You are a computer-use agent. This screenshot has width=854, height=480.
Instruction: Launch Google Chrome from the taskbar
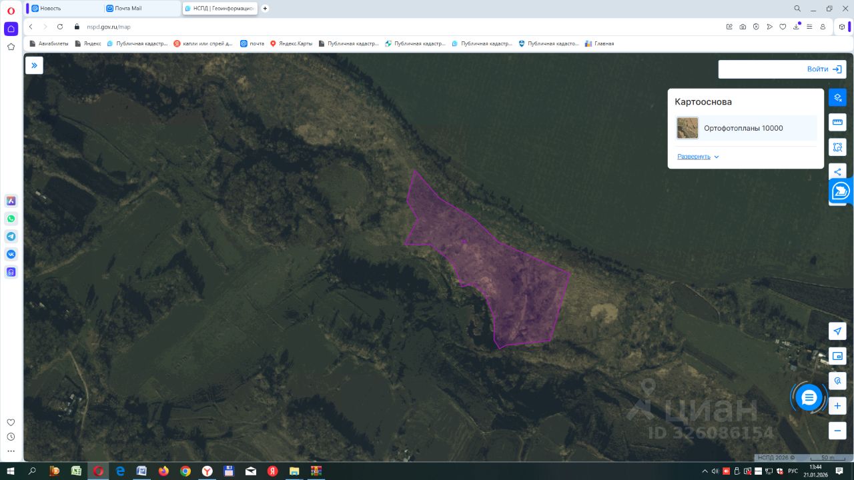(x=185, y=471)
